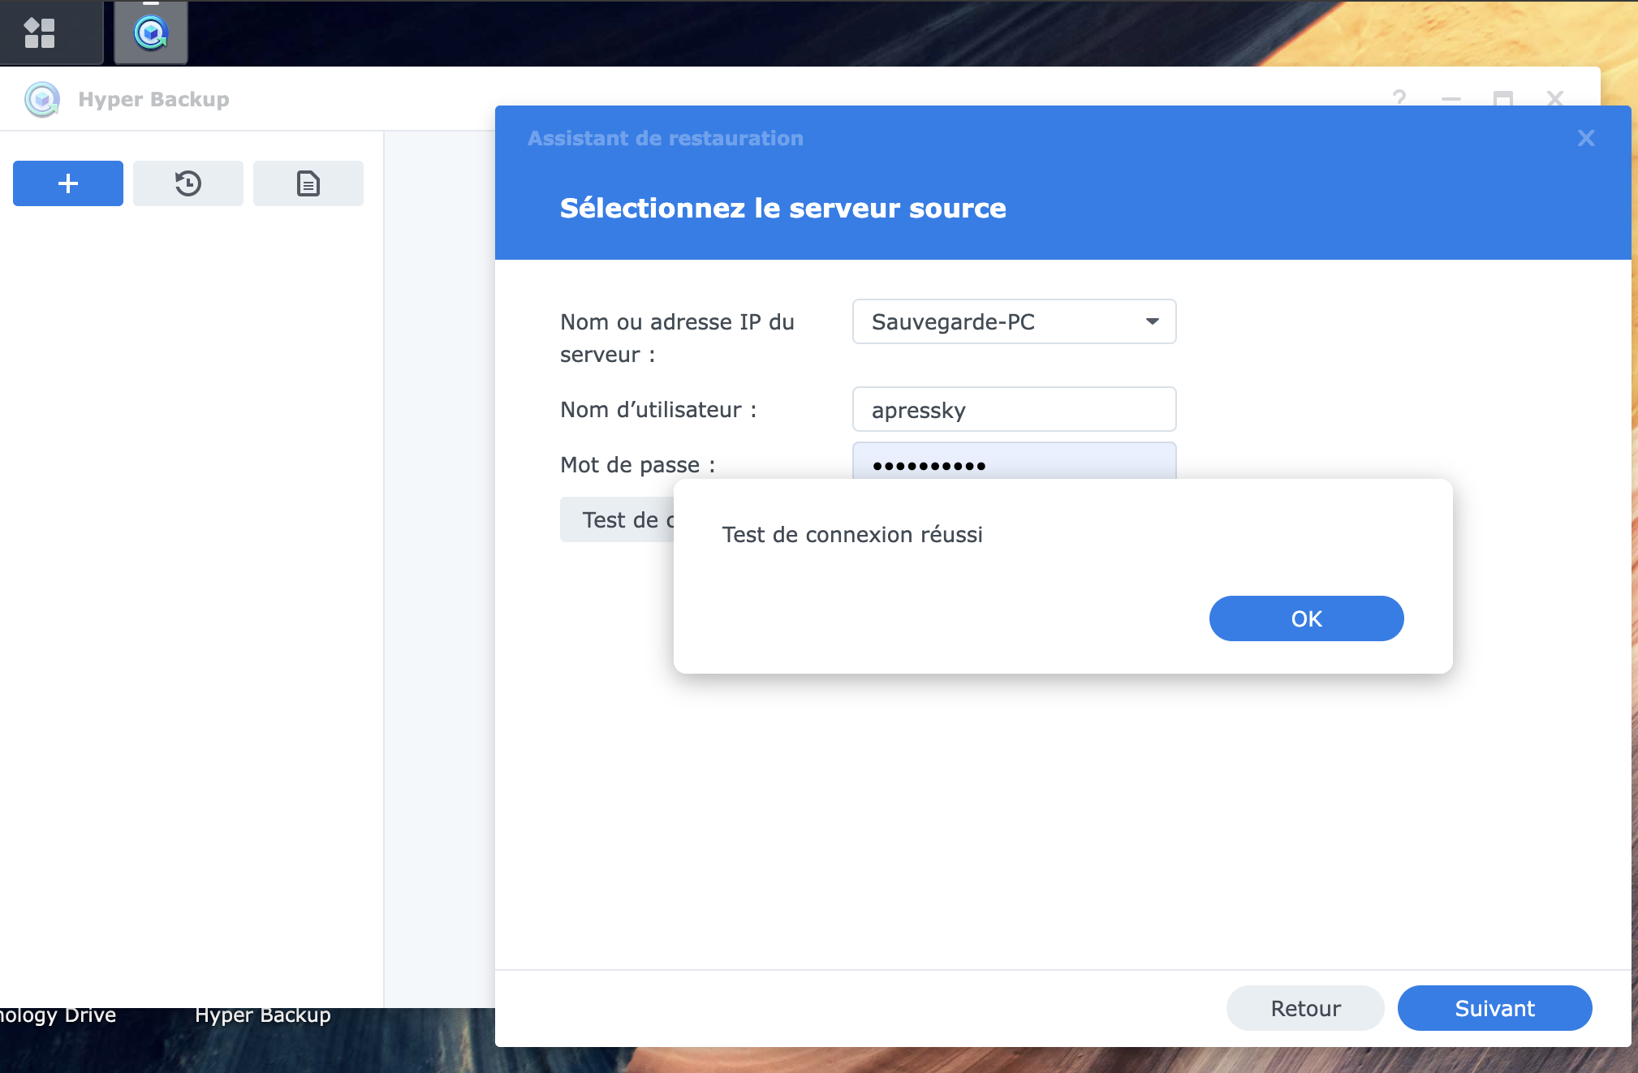Expand the Sauvegarde-PC server dropdown
This screenshot has height=1073, width=1638.
click(x=1152, y=321)
